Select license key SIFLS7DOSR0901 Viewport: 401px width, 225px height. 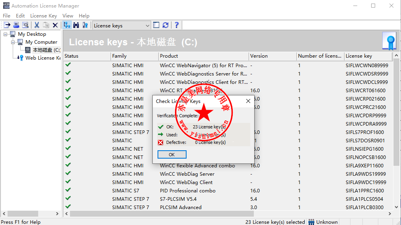point(365,141)
